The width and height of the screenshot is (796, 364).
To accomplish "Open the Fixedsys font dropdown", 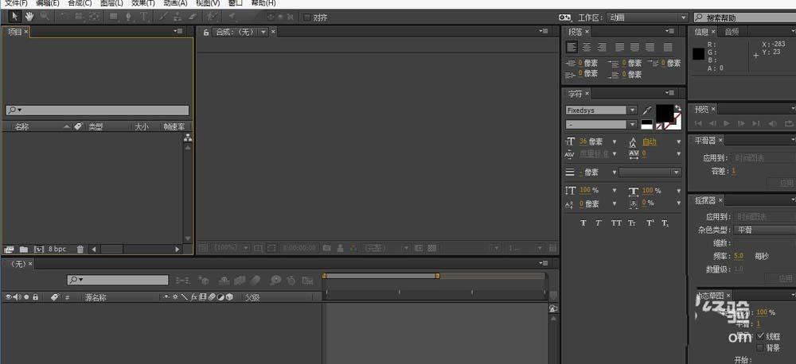I will 601,110.
